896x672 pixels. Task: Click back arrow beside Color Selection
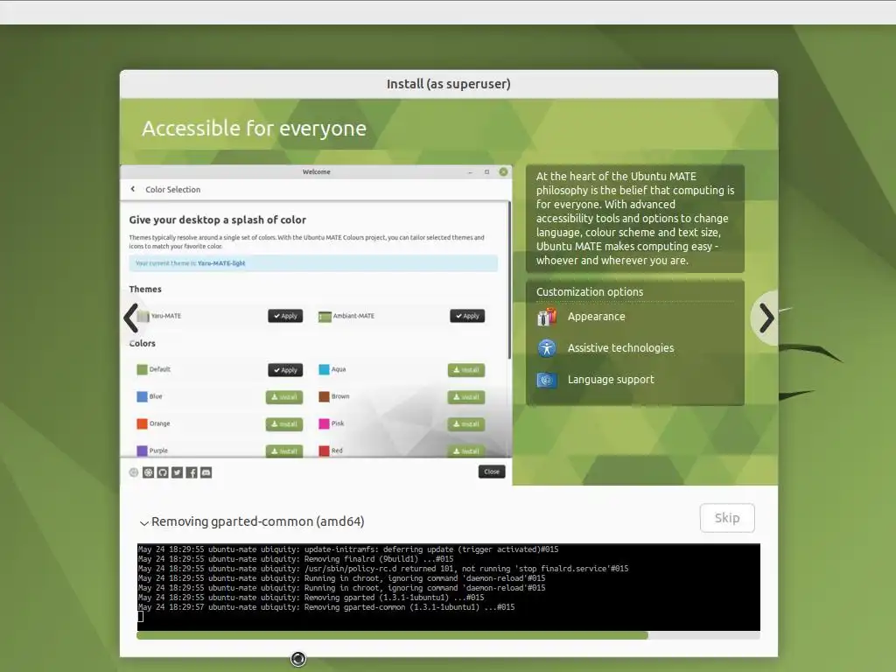[133, 189]
